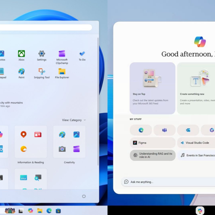Open Figma from My Stuff
This screenshot has width=215, height=215.
point(153,143)
